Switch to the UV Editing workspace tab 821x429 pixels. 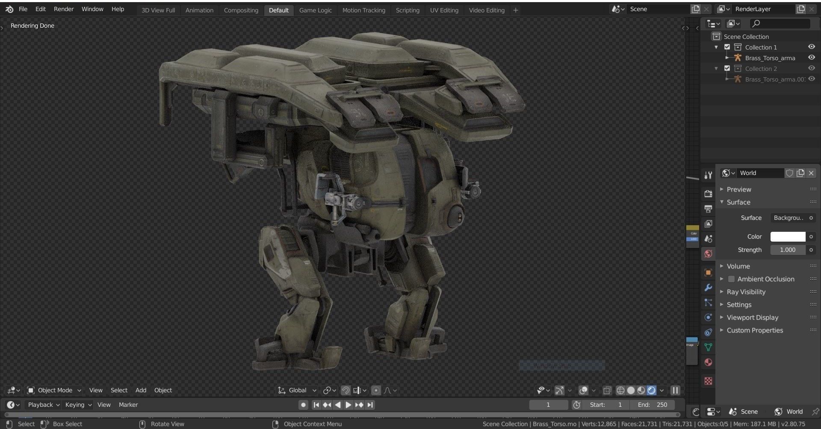coord(444,10)
